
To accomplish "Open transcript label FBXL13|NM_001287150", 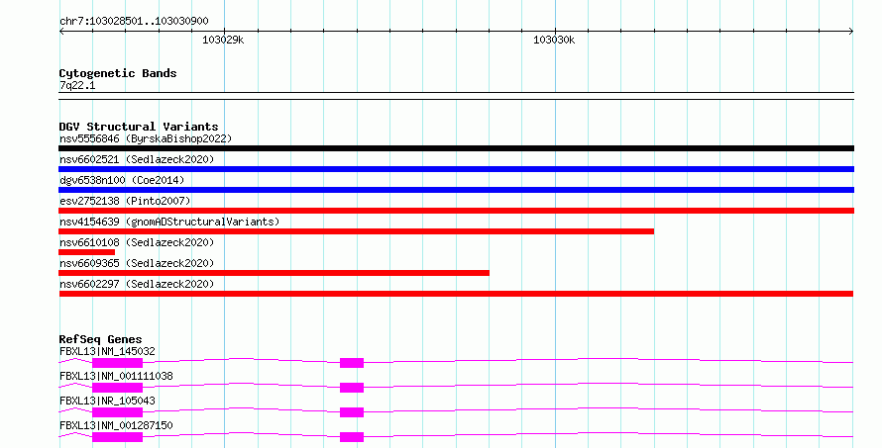I will coord(116,425).
